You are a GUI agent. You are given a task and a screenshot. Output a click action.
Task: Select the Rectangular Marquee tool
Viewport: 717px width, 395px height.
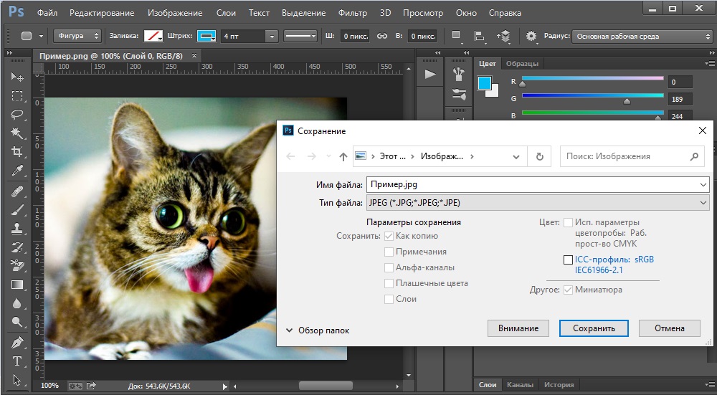coord(17,95)
